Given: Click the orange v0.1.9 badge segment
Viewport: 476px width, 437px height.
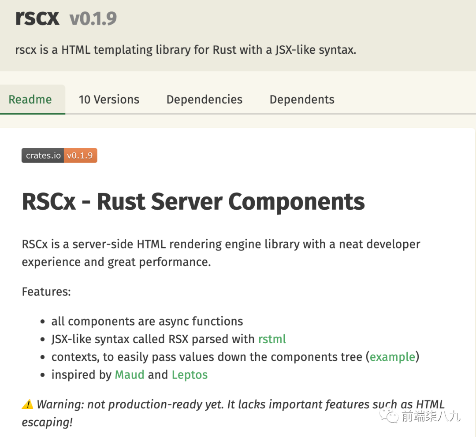Looking at the screenshot, I should [x=81, y=156].
